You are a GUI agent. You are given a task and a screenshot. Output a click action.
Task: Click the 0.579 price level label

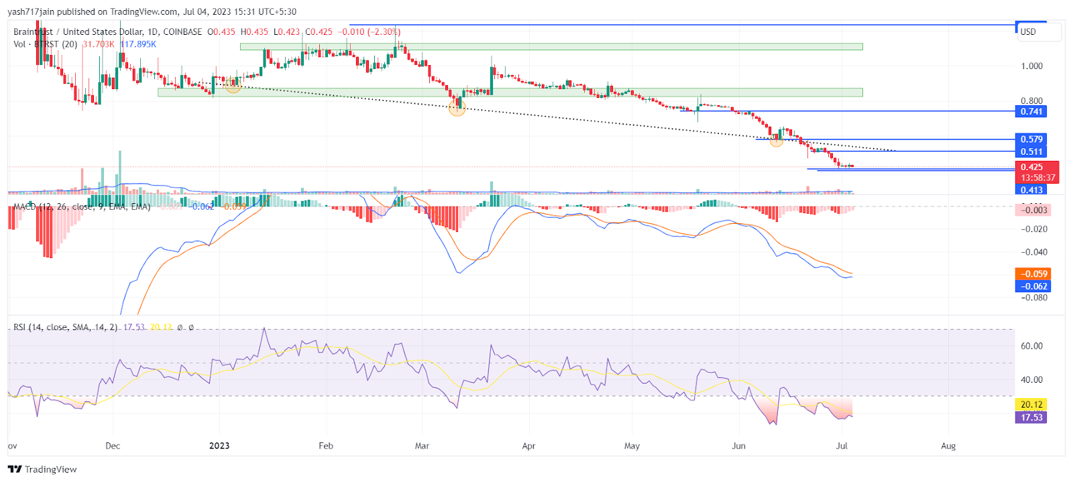click(1031, 139)
